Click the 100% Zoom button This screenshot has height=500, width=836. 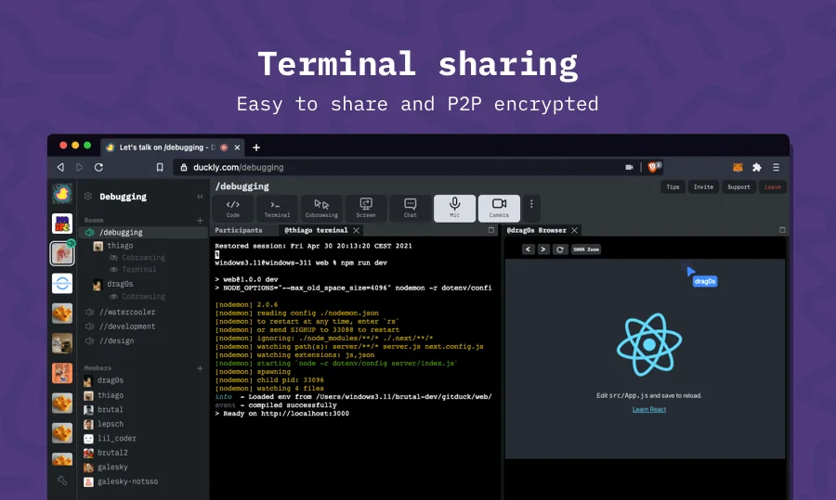coord(586,250)
